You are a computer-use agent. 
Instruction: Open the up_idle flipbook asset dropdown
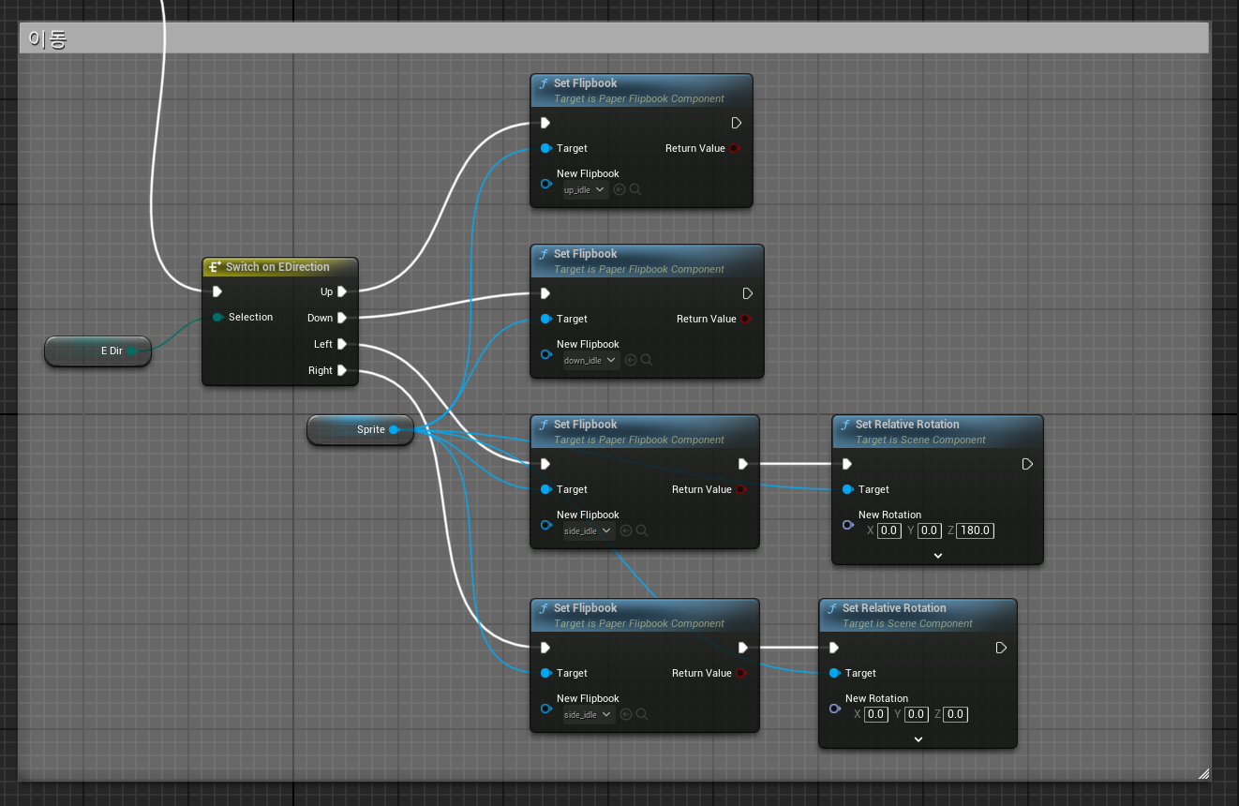pos(585,190)
